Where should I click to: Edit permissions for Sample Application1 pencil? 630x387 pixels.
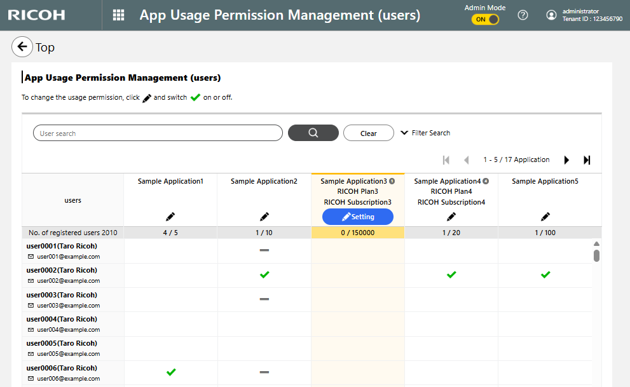click(170, 217)
